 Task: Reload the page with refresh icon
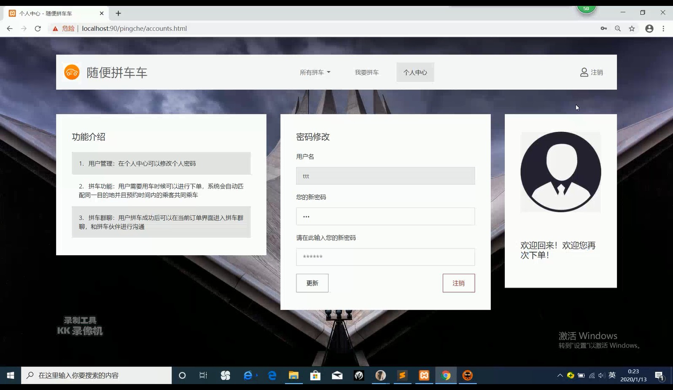pos(38,29)
